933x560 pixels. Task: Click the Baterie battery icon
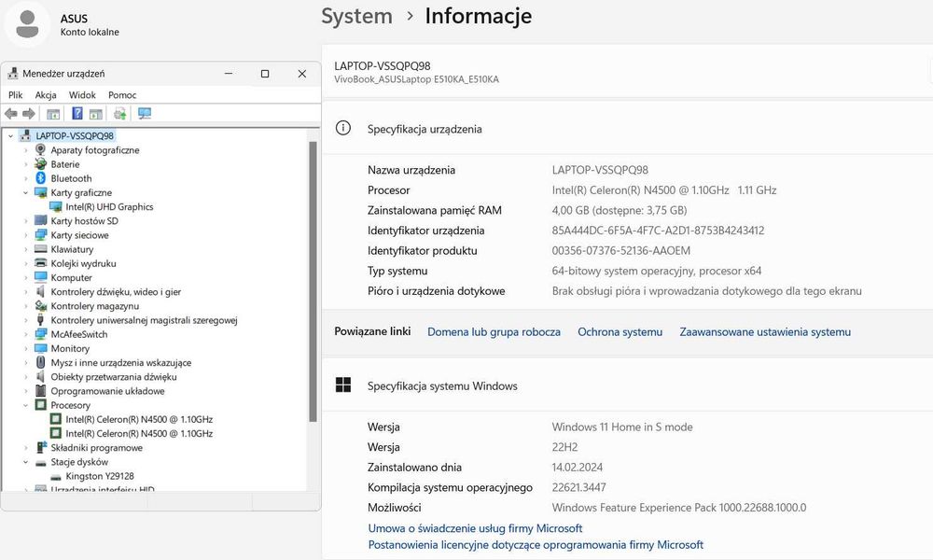(x=40, y=164)
